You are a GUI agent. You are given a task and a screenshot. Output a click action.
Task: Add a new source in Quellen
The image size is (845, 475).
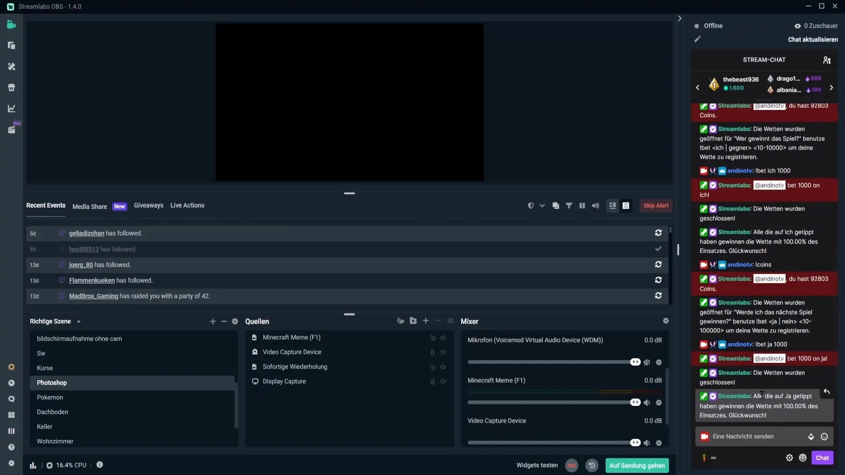[x=426, y=321]
